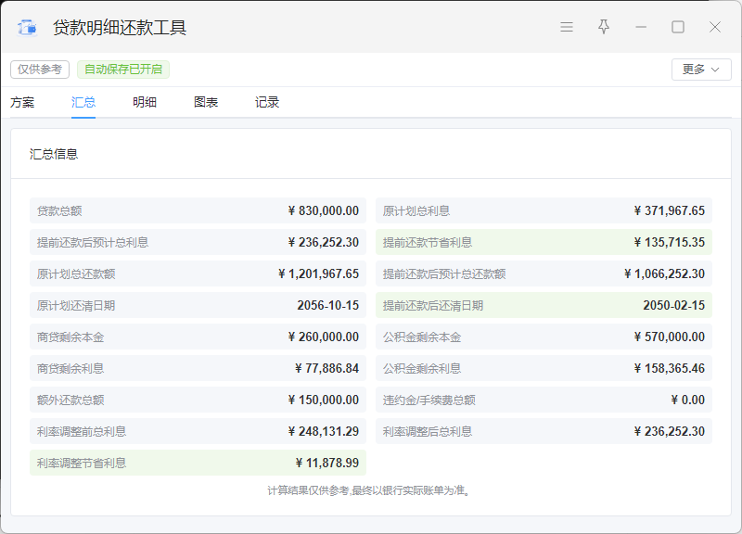Select the ¥ 830,000.00 loan total value
Image resolution: width=742 pixels, height=534 pixels.
(323, 211)
